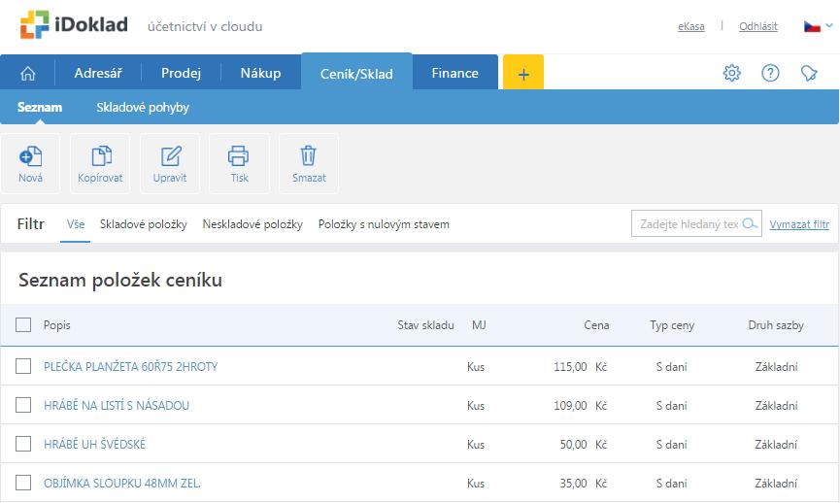Click the 115,00 Kč price cell

click(x=580, y=367)
